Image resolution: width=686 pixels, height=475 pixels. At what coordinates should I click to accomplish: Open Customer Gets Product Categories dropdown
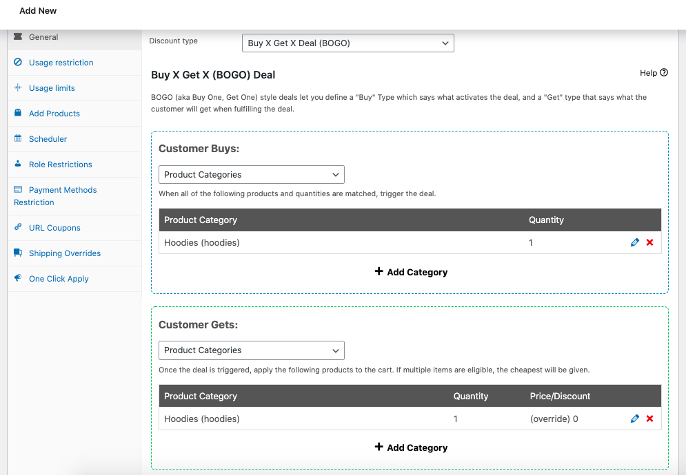tap(252, 350)
